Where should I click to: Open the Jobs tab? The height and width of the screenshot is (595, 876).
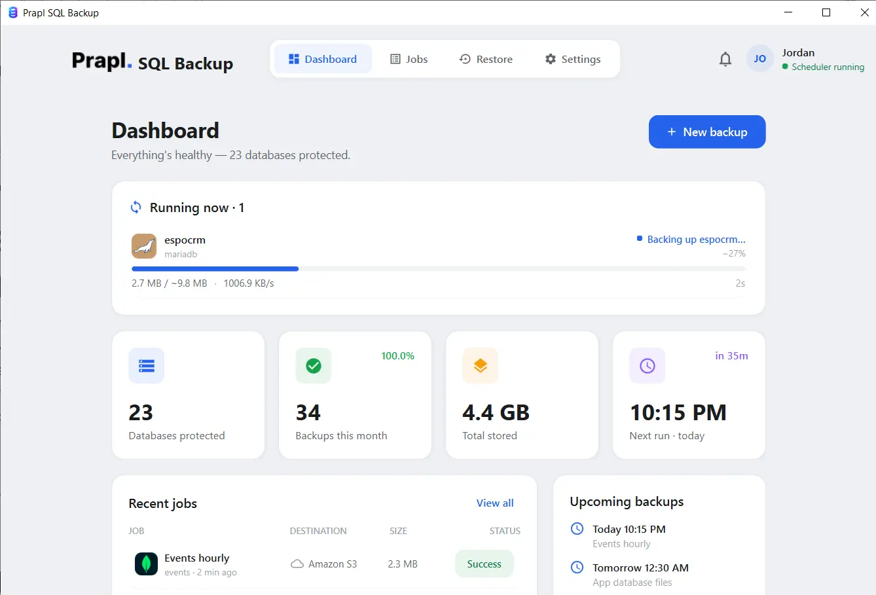click(409, 59)
